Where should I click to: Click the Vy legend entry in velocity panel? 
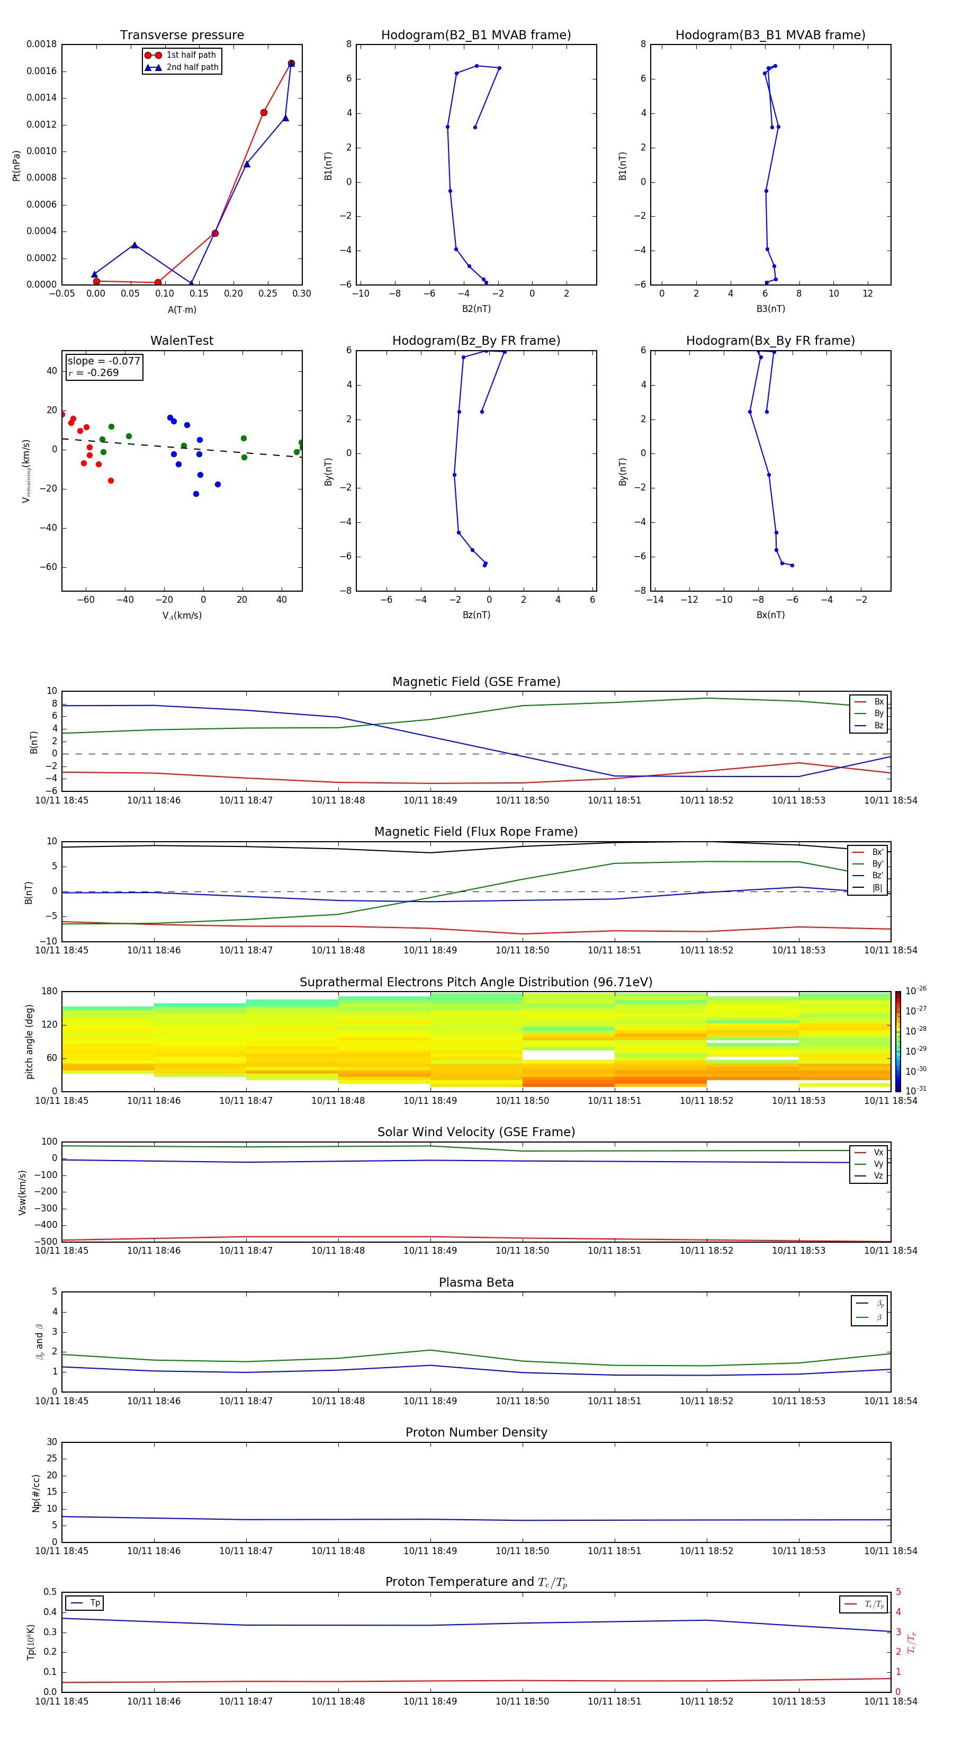pos(869,1164)
